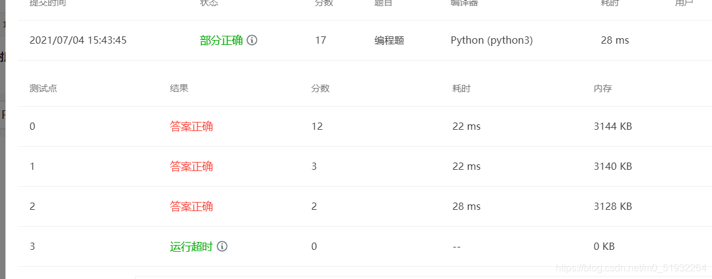Click 答案正确 result for test point 1
This screenshot has width=712, height=279.
click(192, 166)
